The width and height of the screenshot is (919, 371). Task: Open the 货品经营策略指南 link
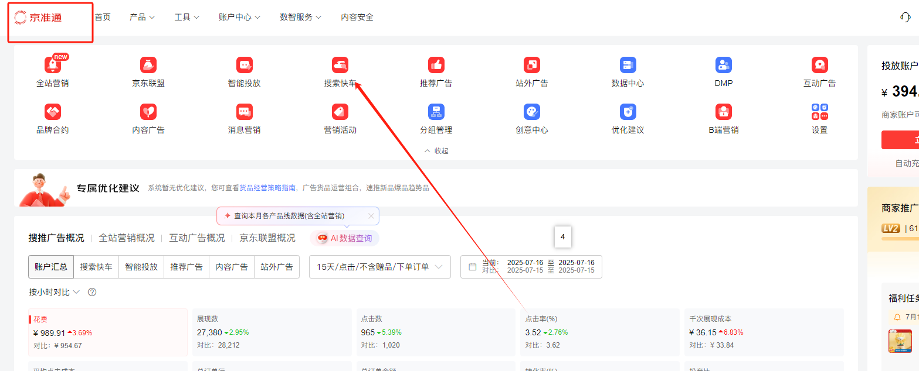(267, 188)
